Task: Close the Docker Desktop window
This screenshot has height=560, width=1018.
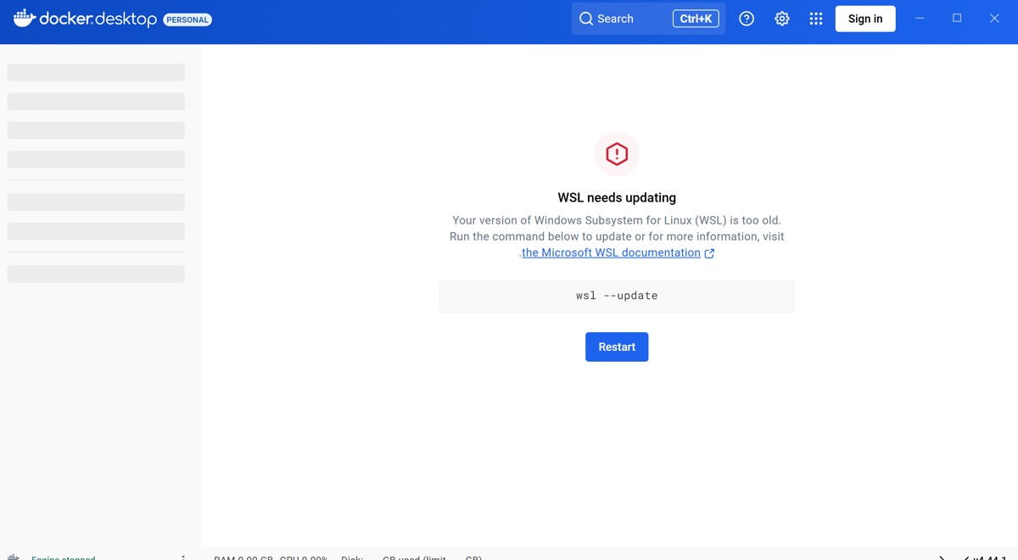Action: click(994, 19)
